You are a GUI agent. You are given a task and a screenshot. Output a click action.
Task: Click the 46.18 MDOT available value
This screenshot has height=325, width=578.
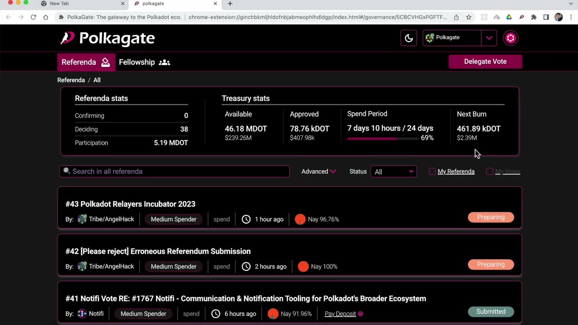tap(246, 129)
